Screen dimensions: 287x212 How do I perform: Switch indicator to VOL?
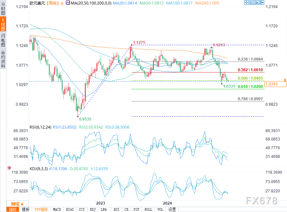coord(160,209)
